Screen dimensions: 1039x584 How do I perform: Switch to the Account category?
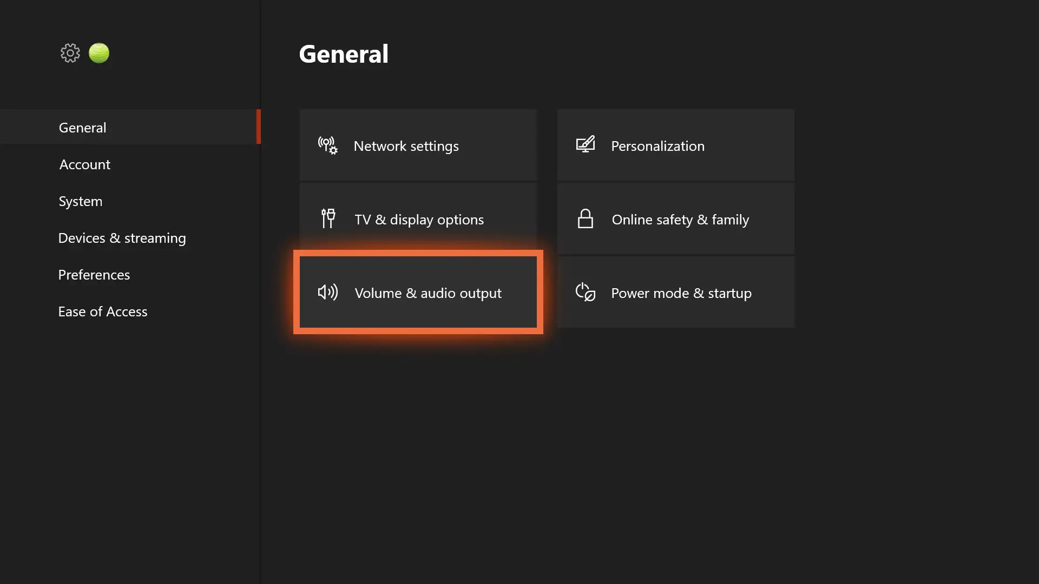click(x=85, y=164)
